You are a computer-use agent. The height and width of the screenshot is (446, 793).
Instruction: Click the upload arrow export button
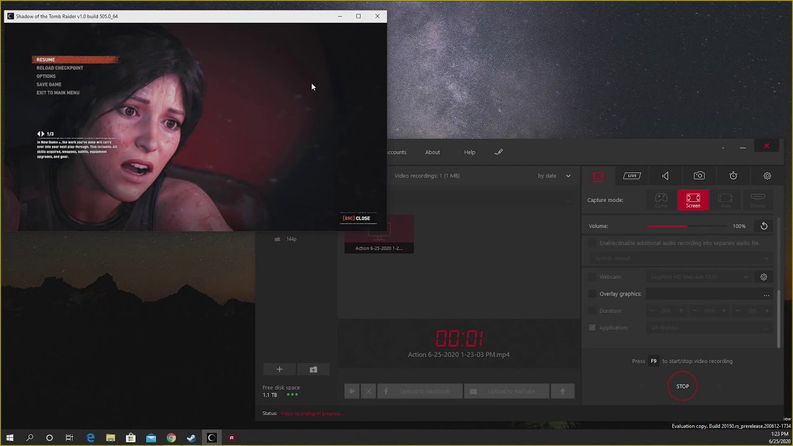coord(563,391)
